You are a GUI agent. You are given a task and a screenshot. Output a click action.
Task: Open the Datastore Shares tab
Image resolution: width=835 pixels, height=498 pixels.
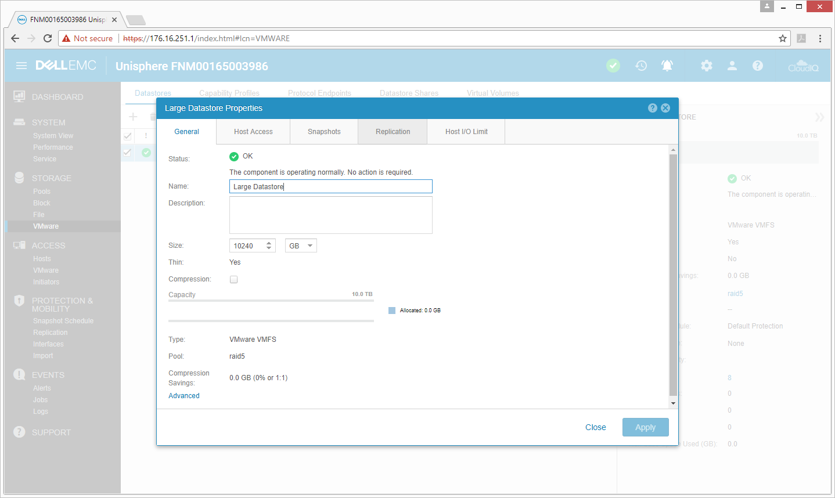coord(409,93)
